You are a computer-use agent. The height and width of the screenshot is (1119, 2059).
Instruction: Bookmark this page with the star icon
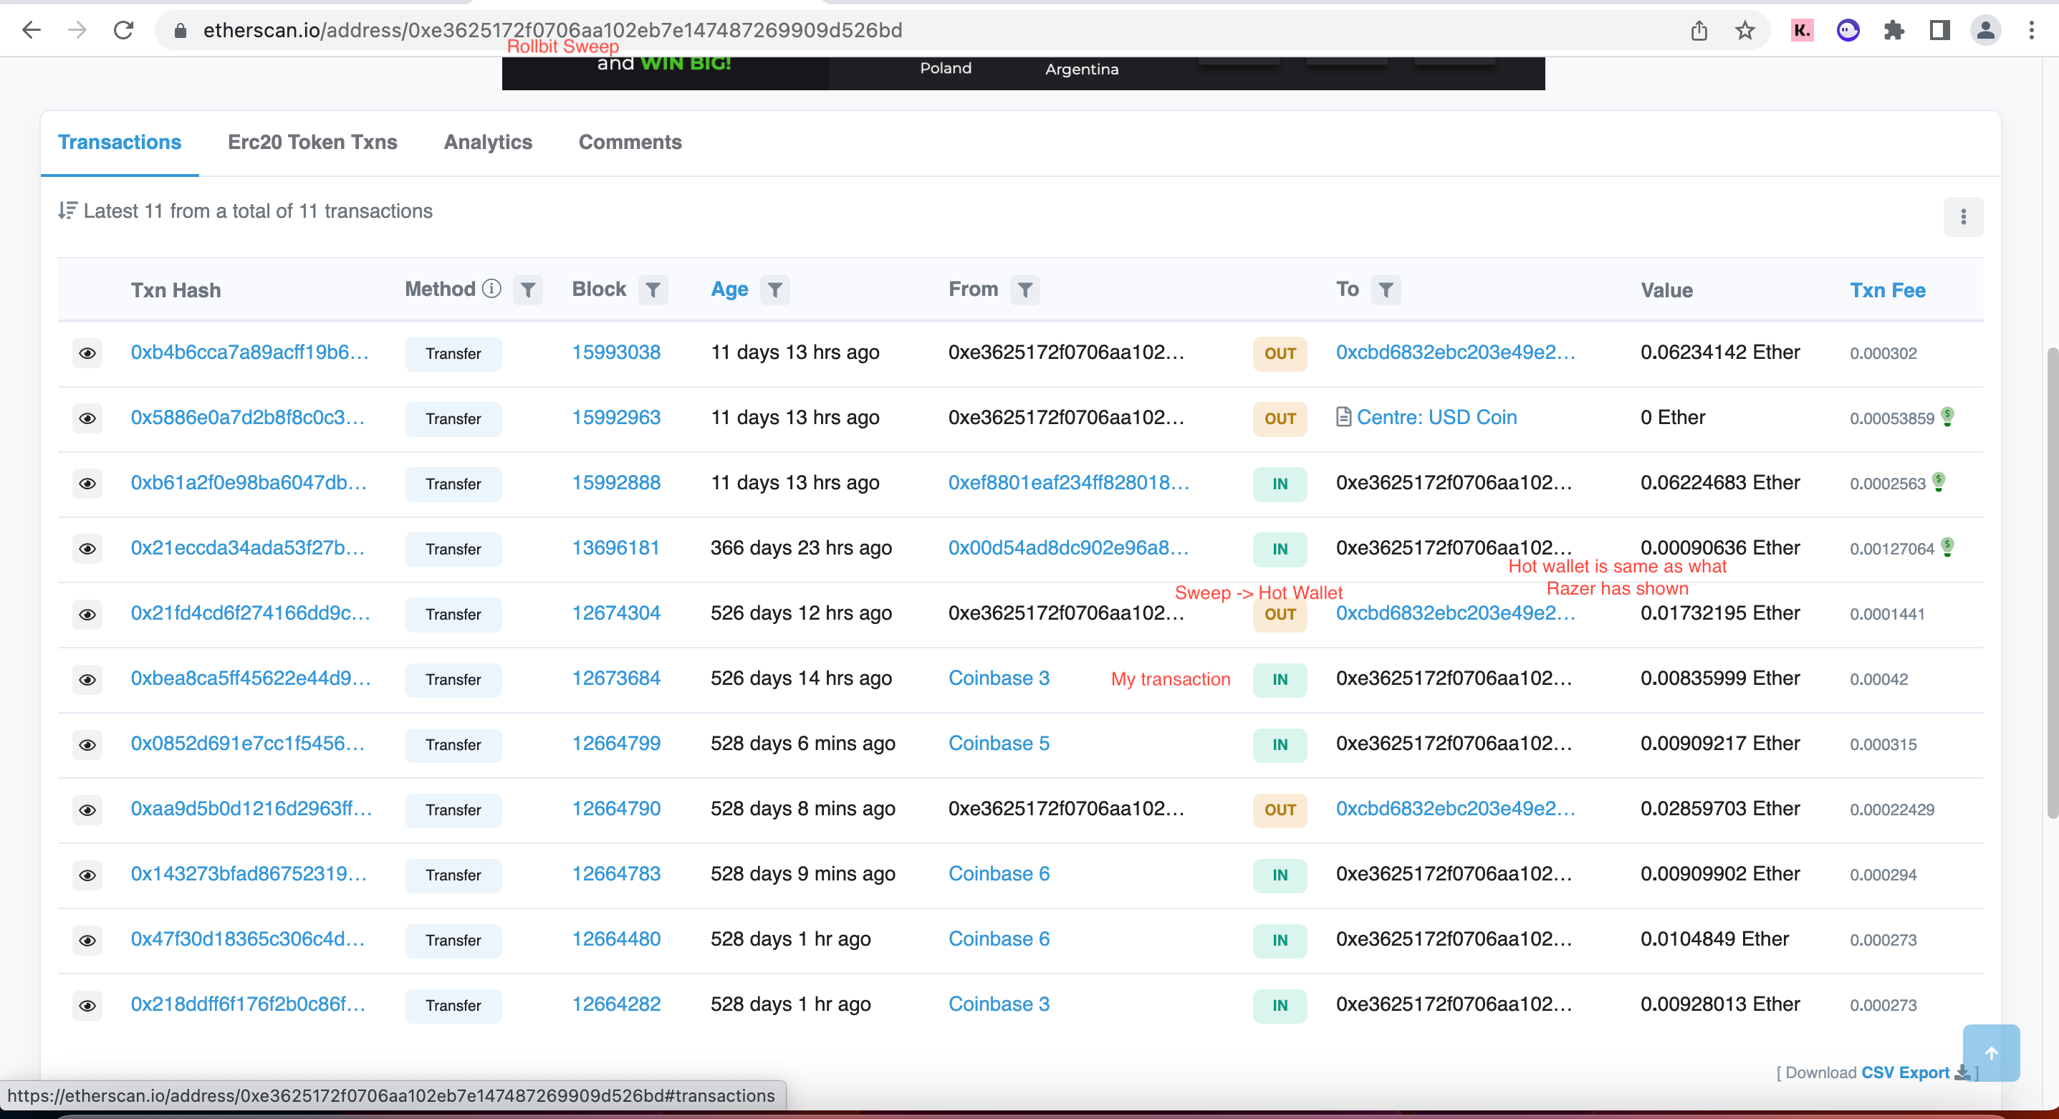click(1745, 30)
